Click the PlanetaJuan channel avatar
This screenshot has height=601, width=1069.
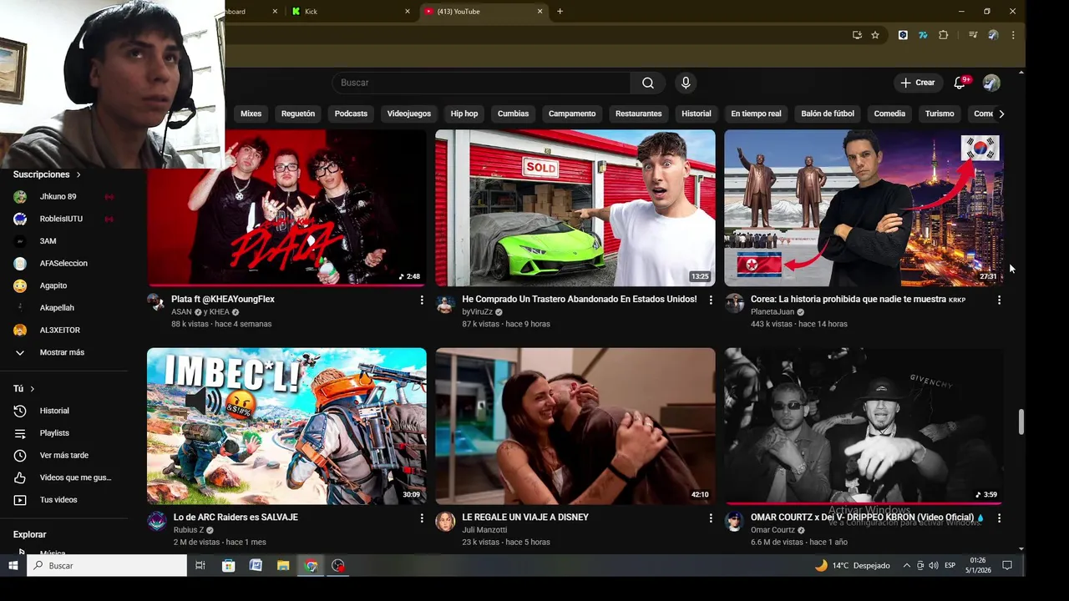[734, 303]
